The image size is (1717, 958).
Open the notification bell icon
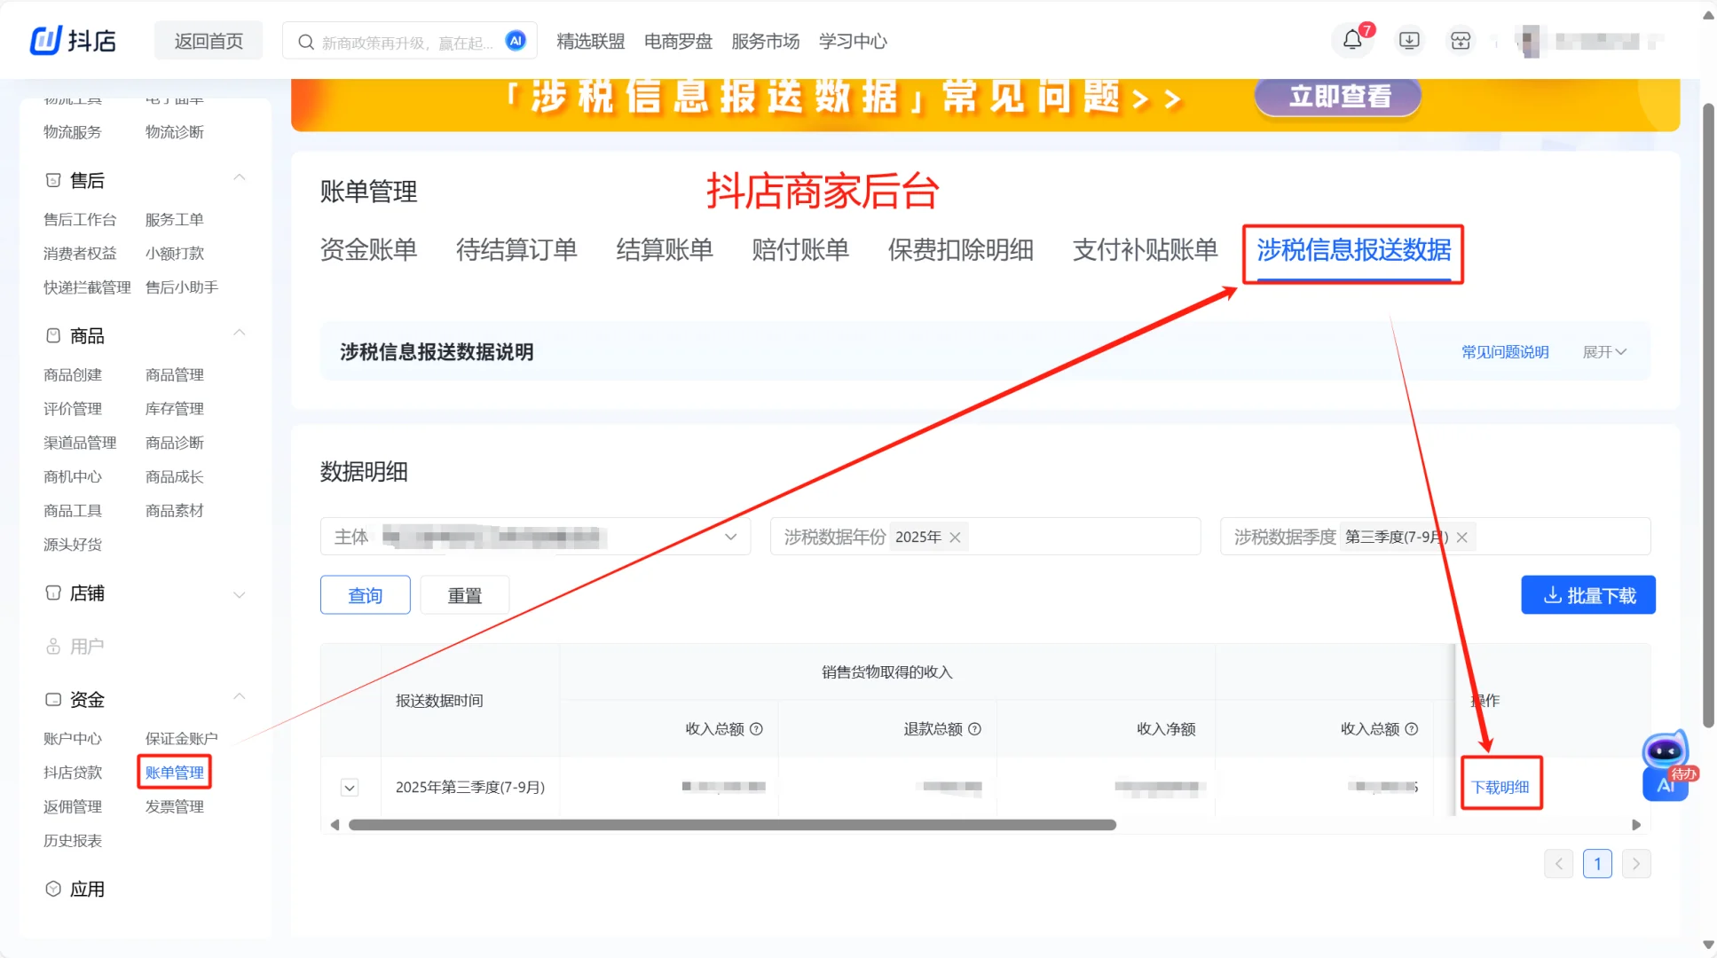click(1351, 40)
